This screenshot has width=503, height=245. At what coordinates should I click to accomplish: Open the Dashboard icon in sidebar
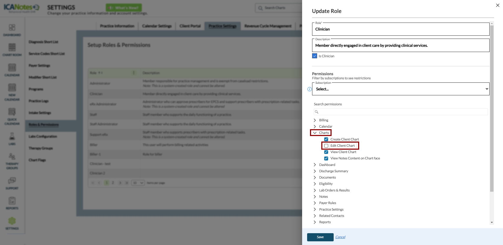click(12, 28)
